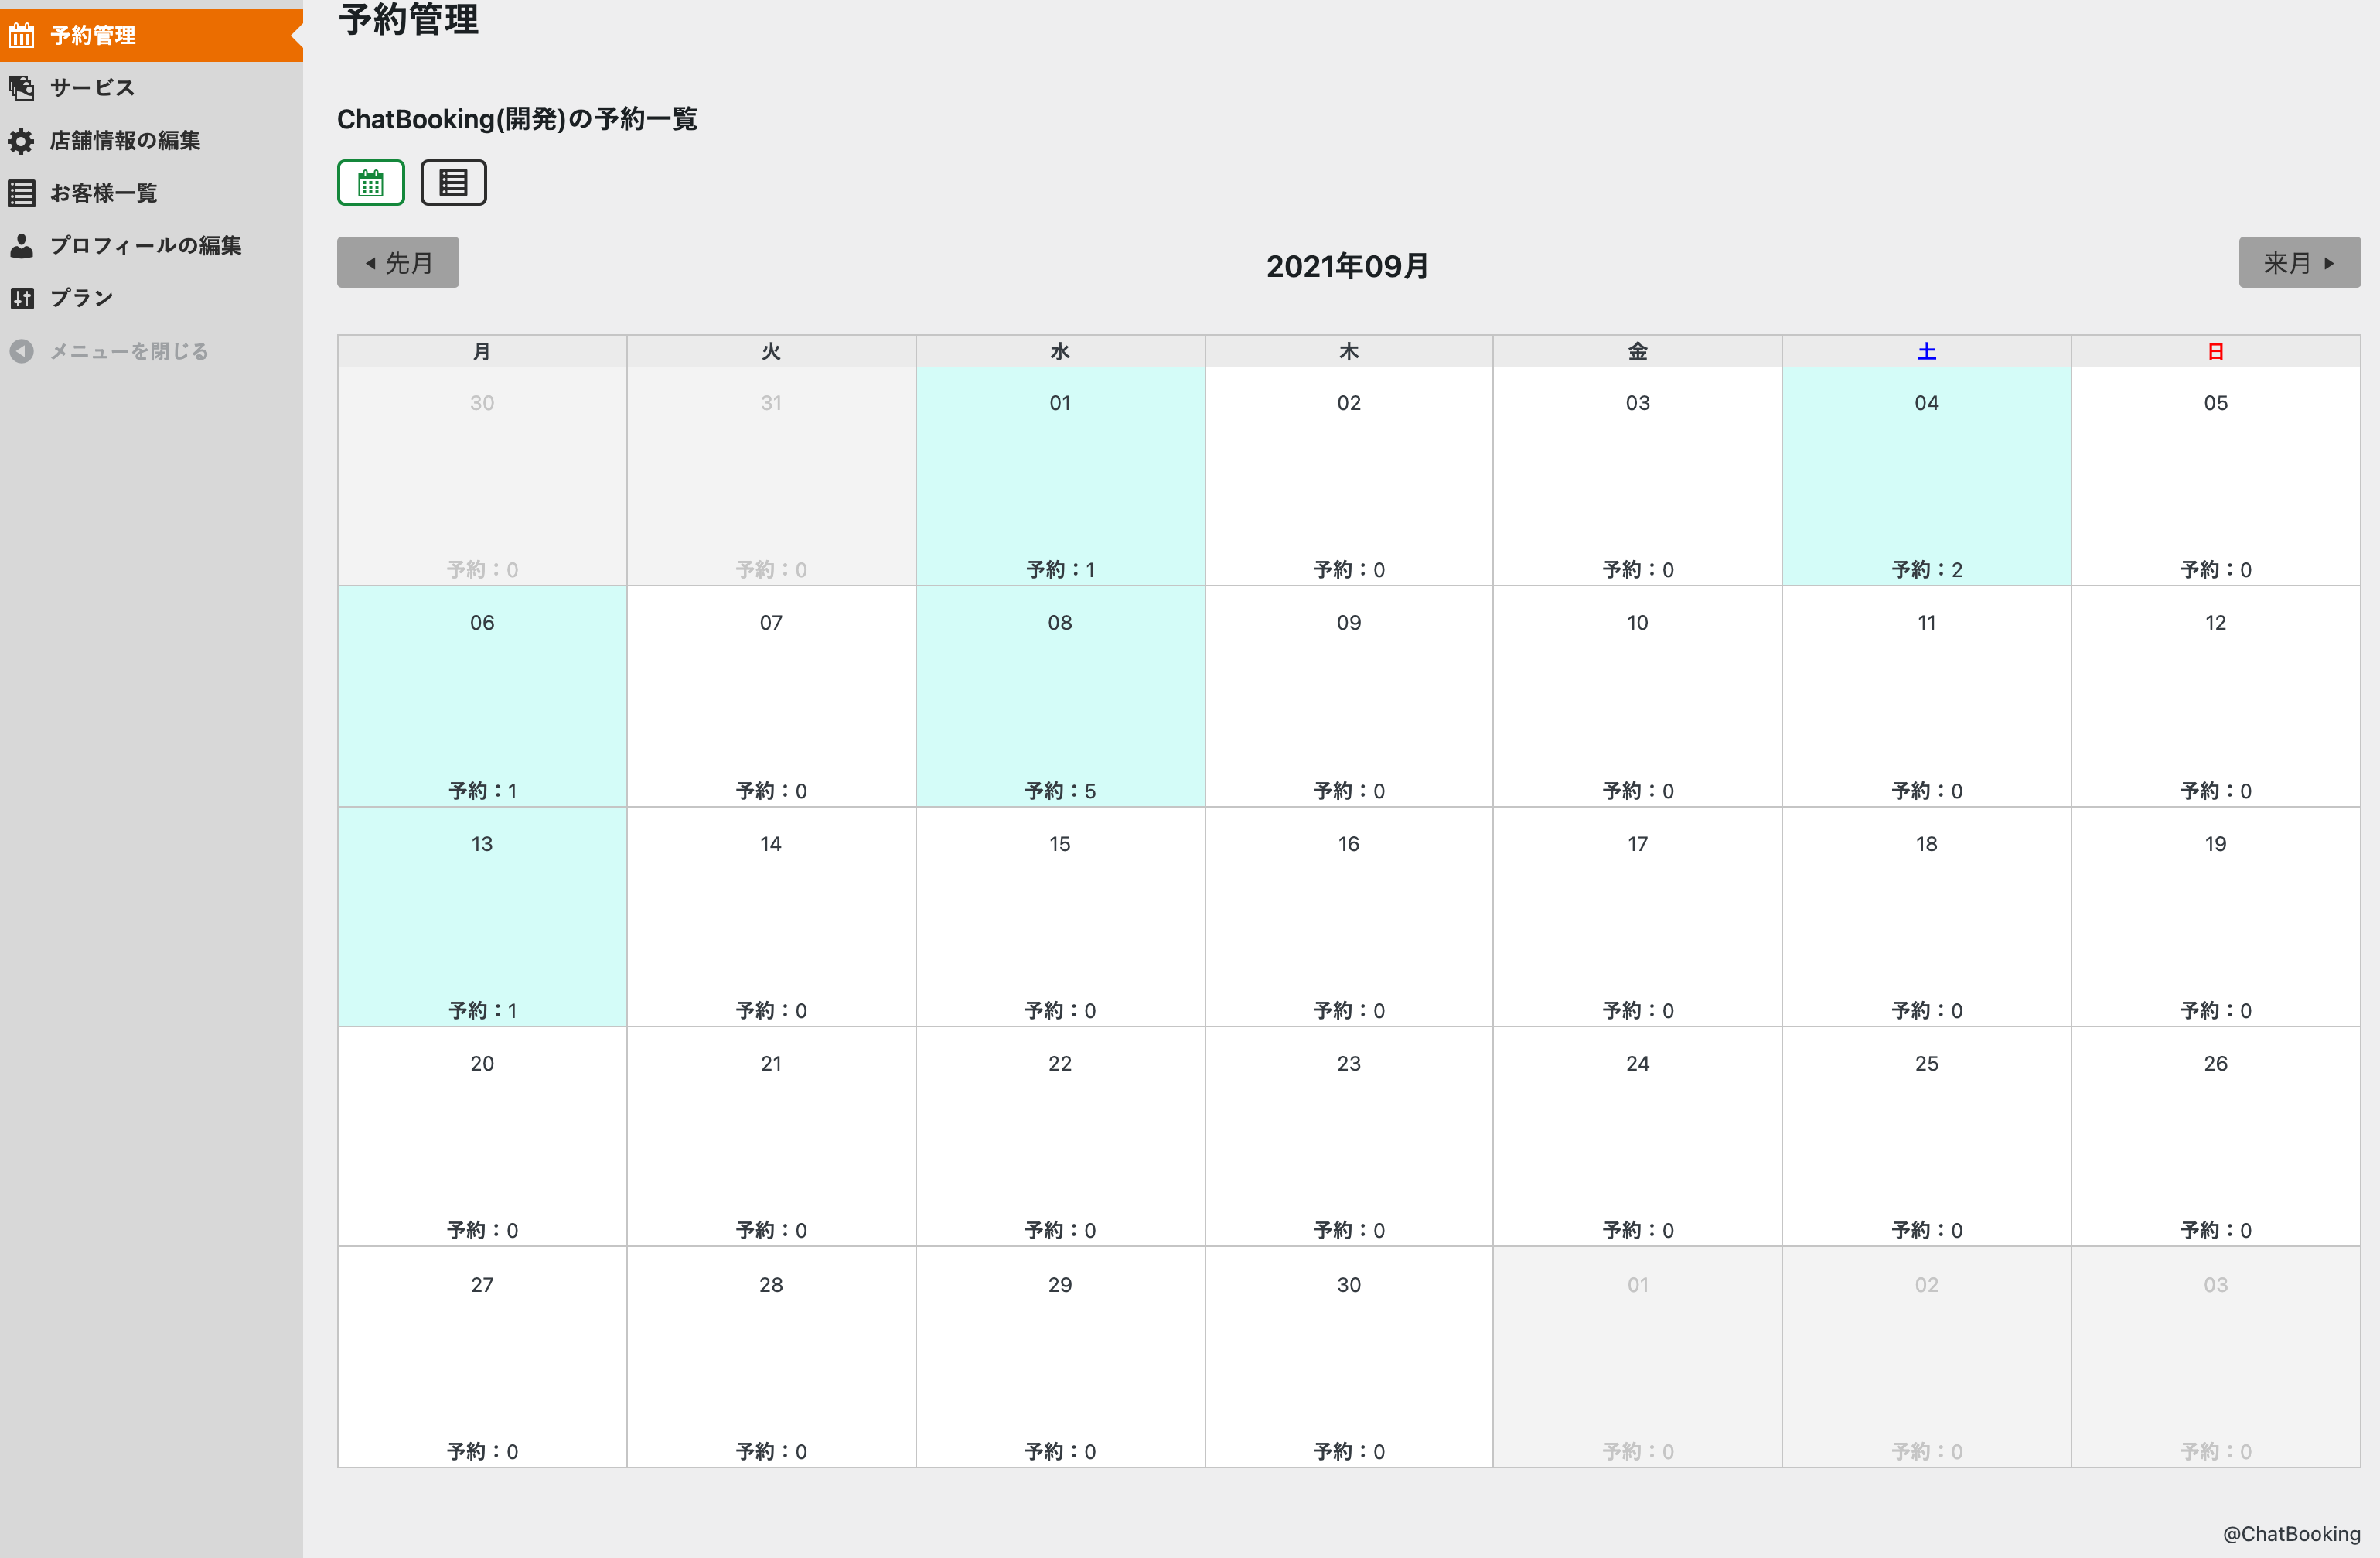Select greyed October 03 cell

point(2215,1357)
